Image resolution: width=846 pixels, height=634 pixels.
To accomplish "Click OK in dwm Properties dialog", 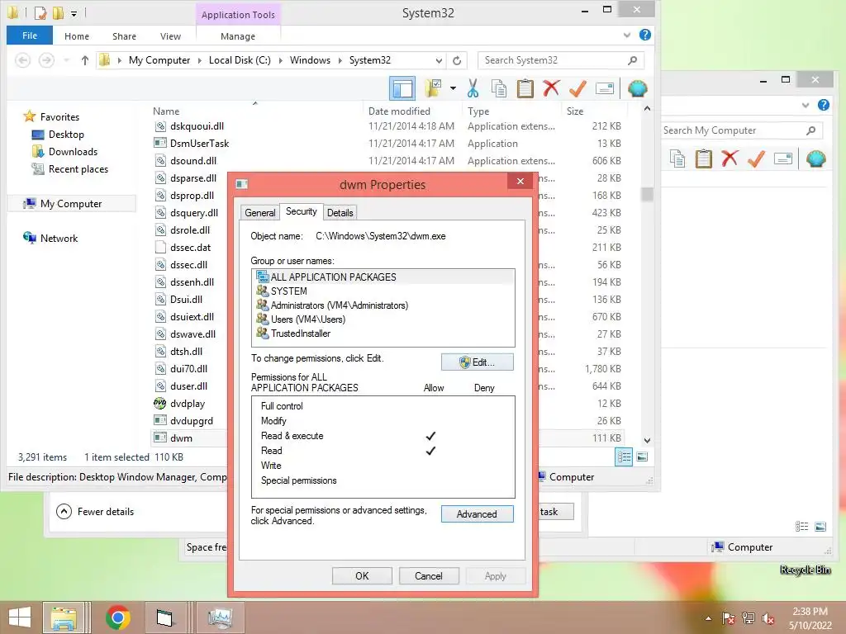I will pyautogui.click(x=362, y=575).
